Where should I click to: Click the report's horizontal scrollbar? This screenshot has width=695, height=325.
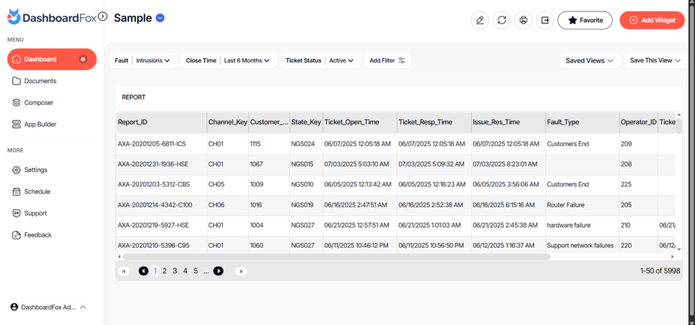click(336, 256)
